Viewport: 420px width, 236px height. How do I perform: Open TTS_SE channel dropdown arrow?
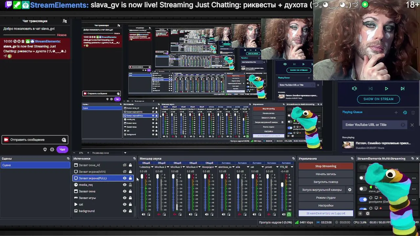tap(292, 167)
